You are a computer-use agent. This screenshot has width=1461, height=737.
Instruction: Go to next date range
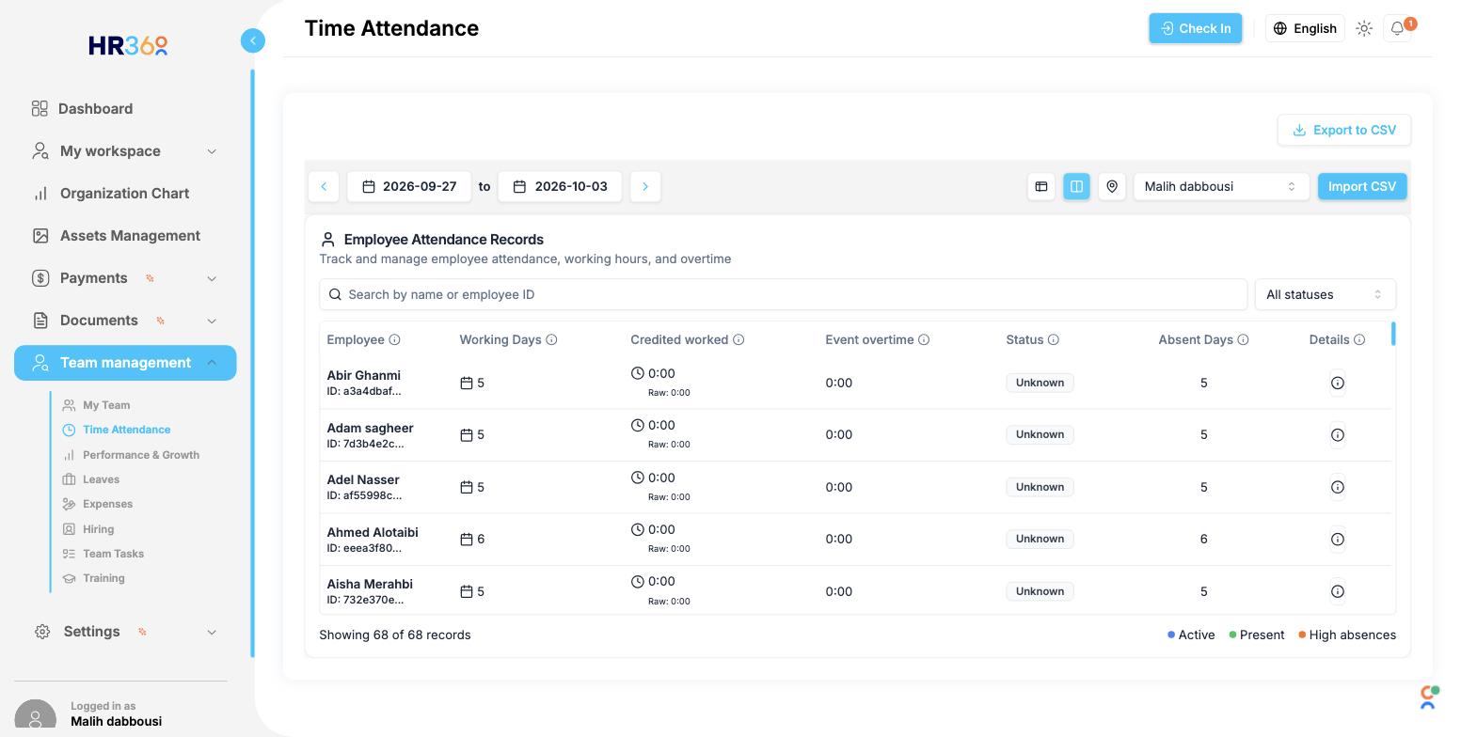(645, 186)
